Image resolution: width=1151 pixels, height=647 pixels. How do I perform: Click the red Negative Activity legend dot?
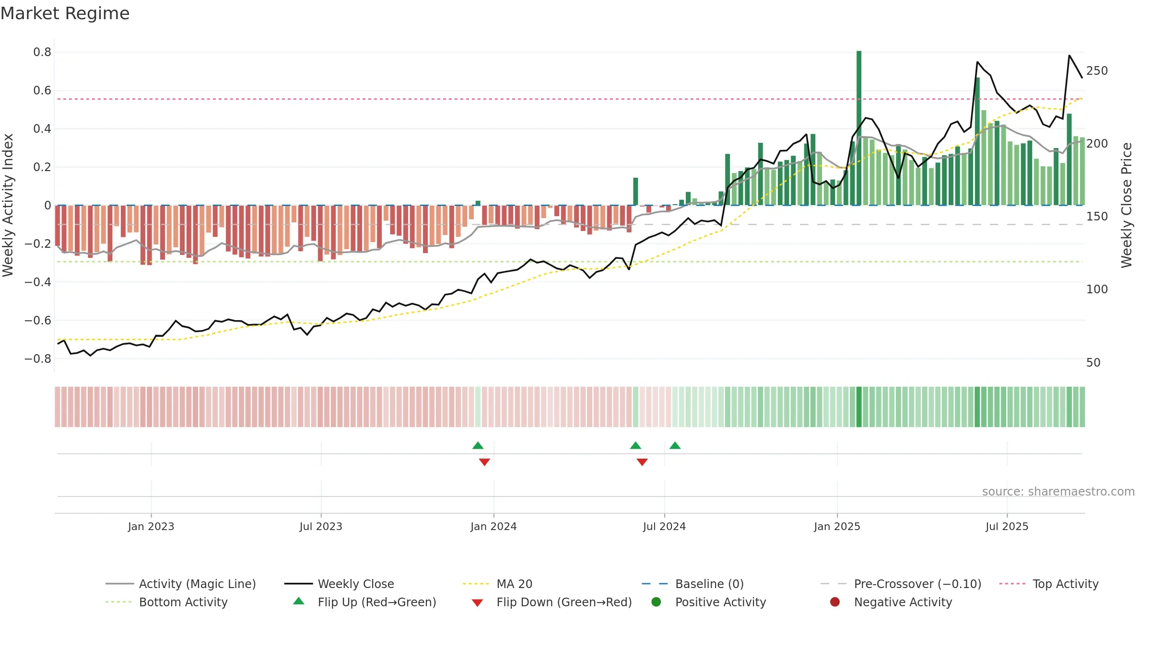(835, 602)
